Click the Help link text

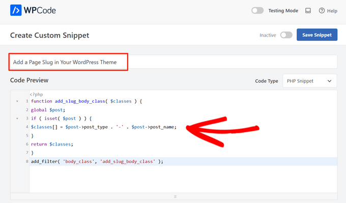pos(332,11)
